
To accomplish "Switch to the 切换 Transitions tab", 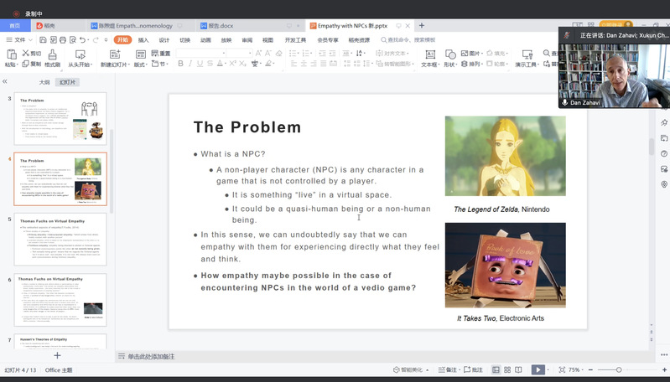I will click(184, 39).
